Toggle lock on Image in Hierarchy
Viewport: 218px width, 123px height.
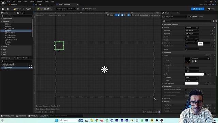point(30,68)
